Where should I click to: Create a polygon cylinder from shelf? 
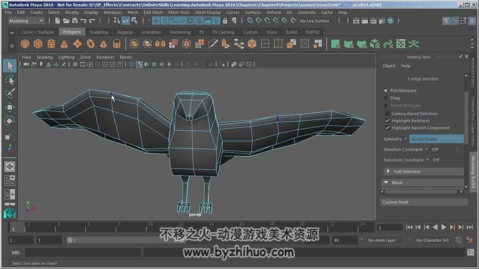(x=51, y=44)
